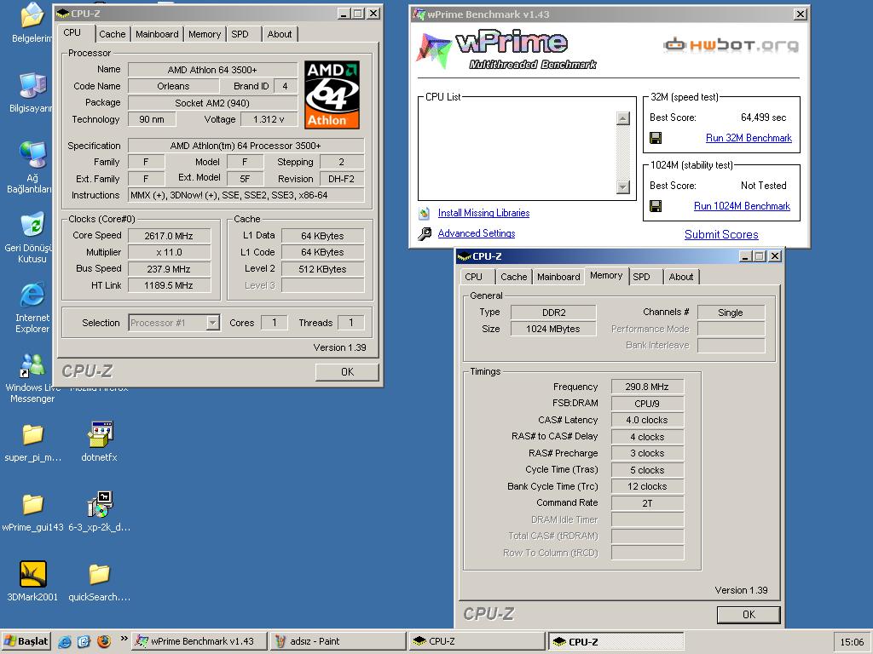Click the Frequency 290.8 MHz field
Viewport: 873px width, 654px height.
pyautogui.click(x=647, y=387)
